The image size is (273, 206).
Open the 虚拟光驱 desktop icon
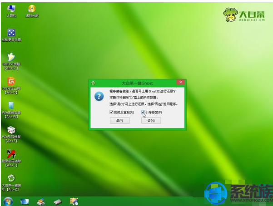(32, 11)
